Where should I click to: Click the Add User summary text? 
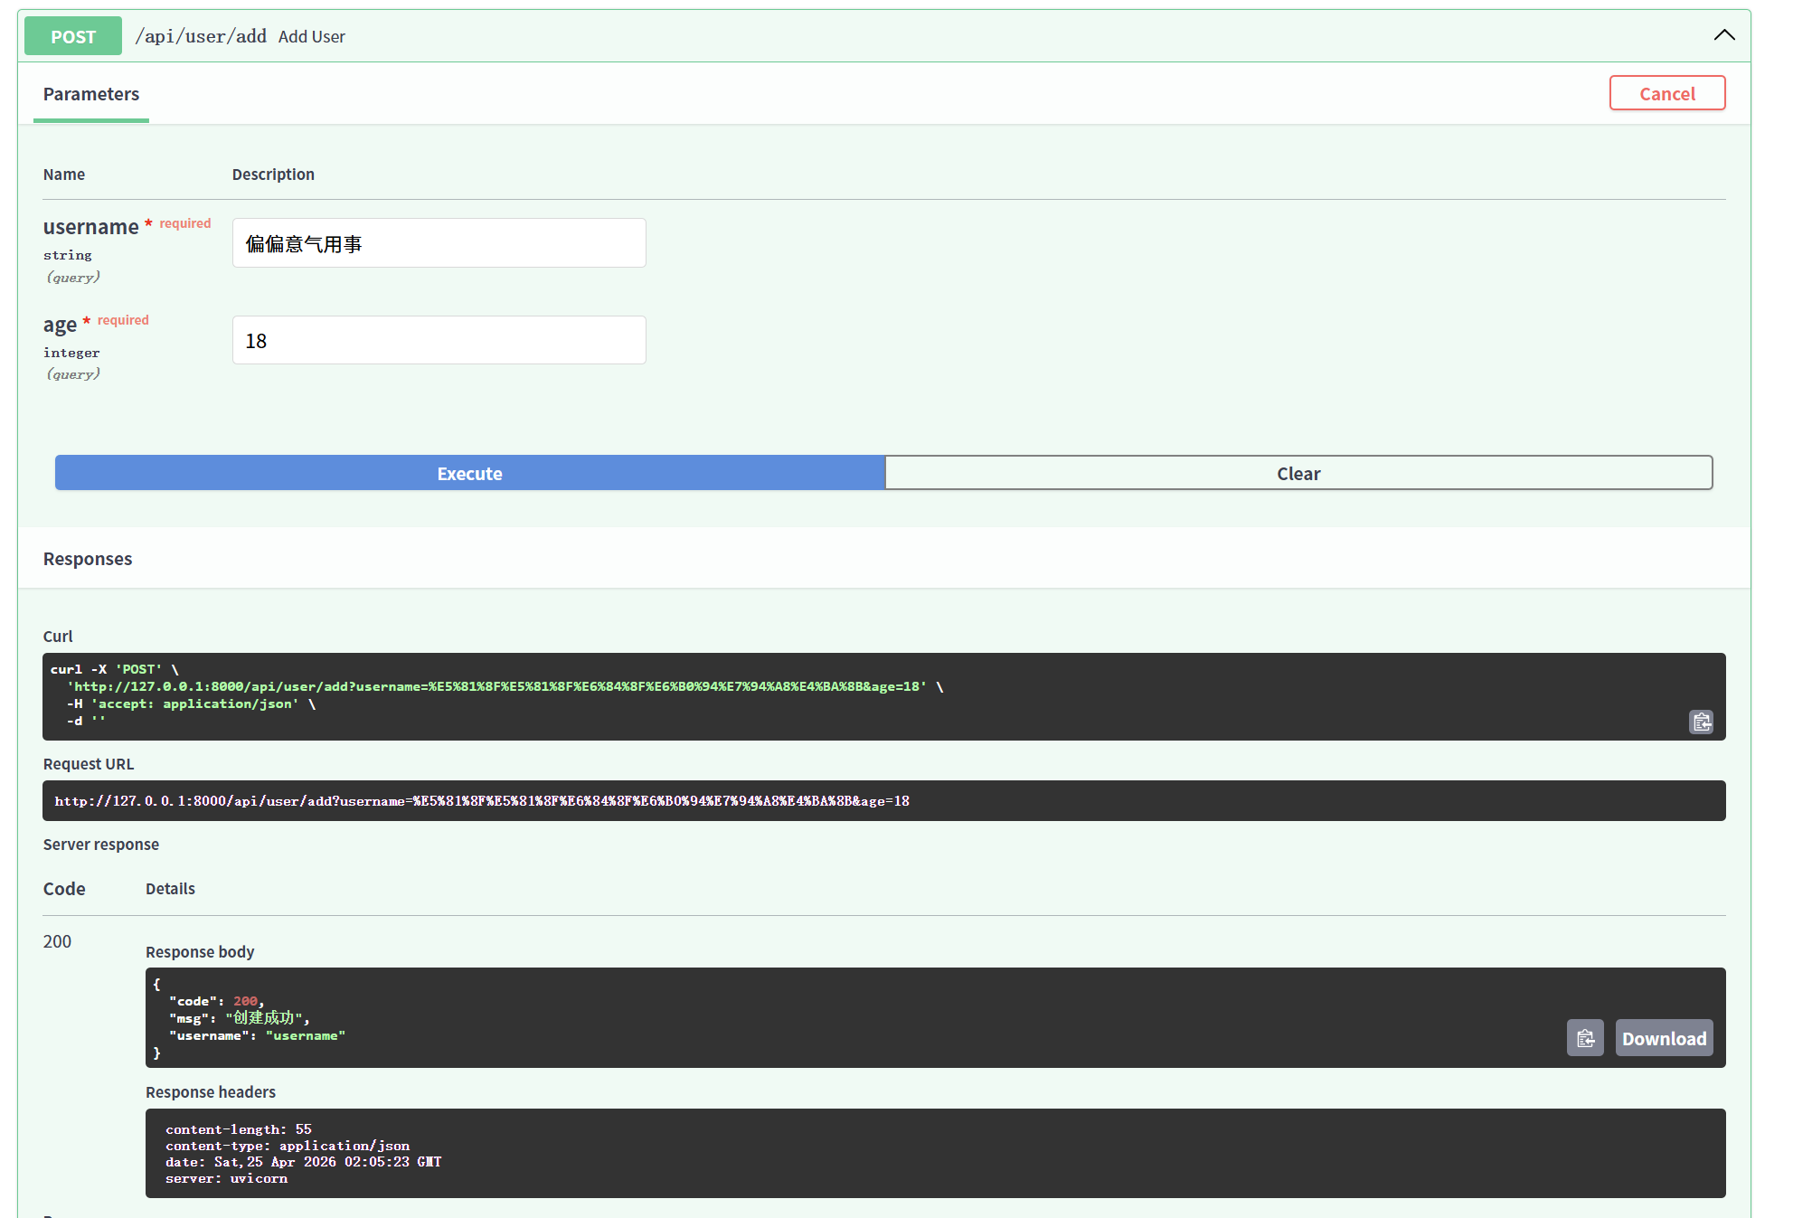pos(311,37)
